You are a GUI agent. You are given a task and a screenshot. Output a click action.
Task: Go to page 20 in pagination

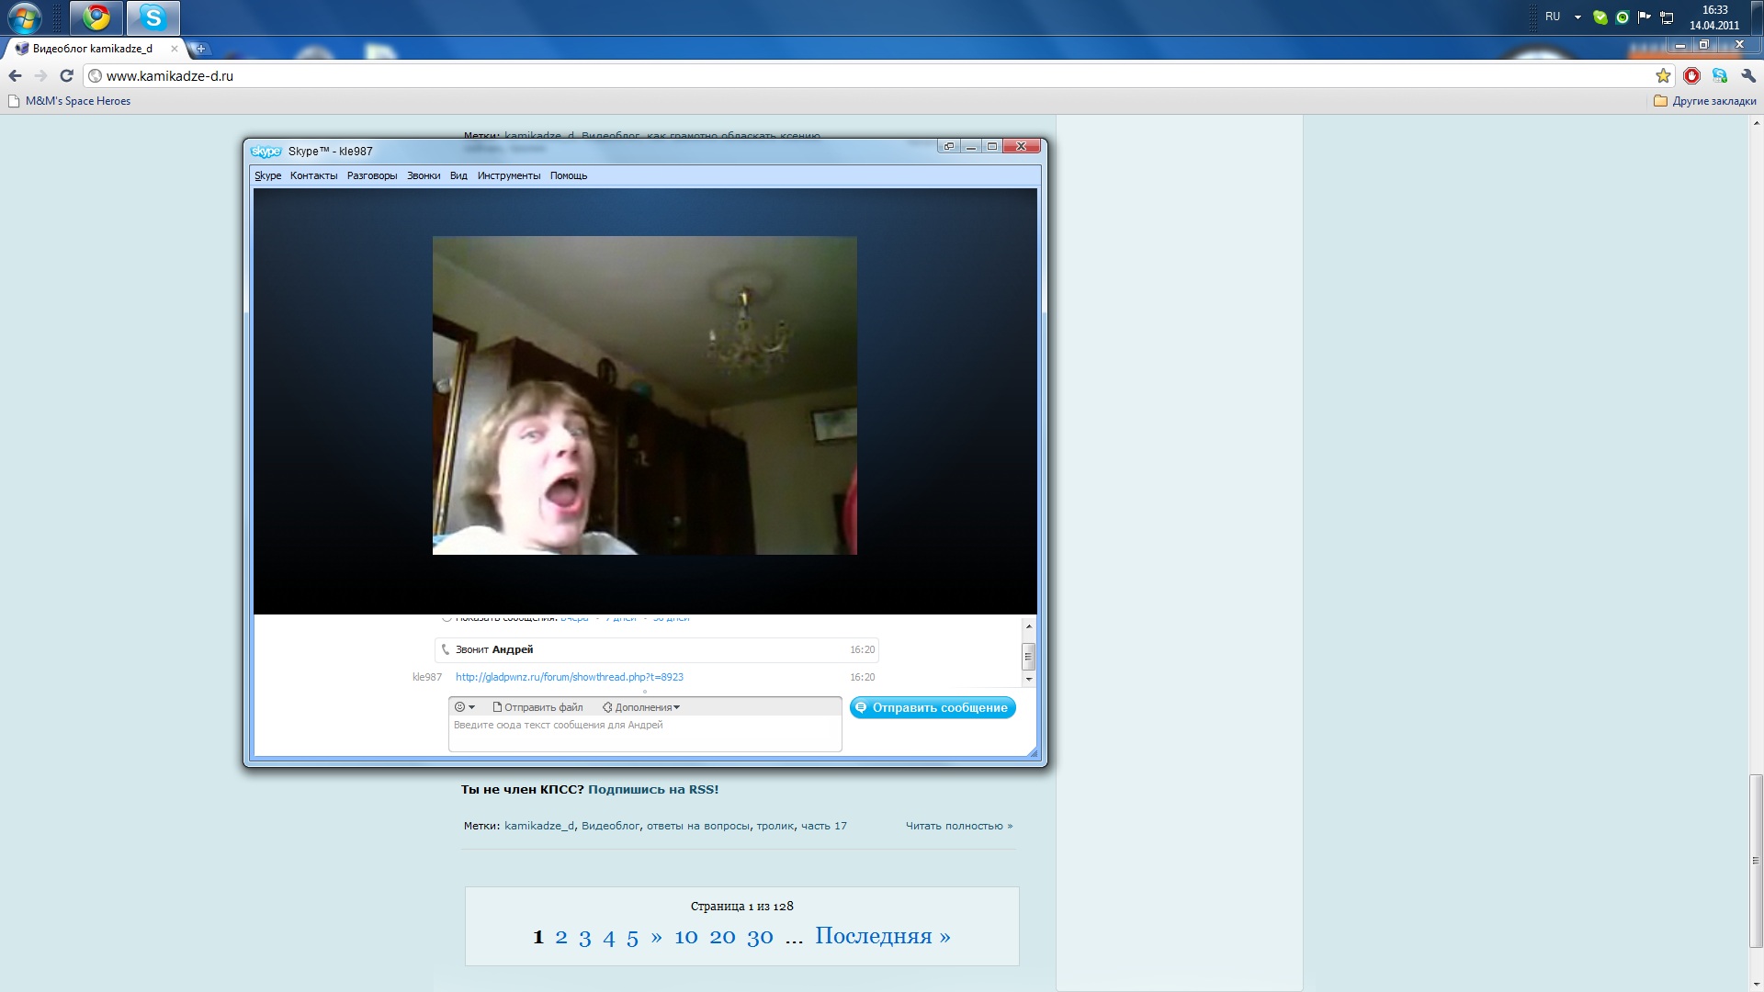click(723, 937)
